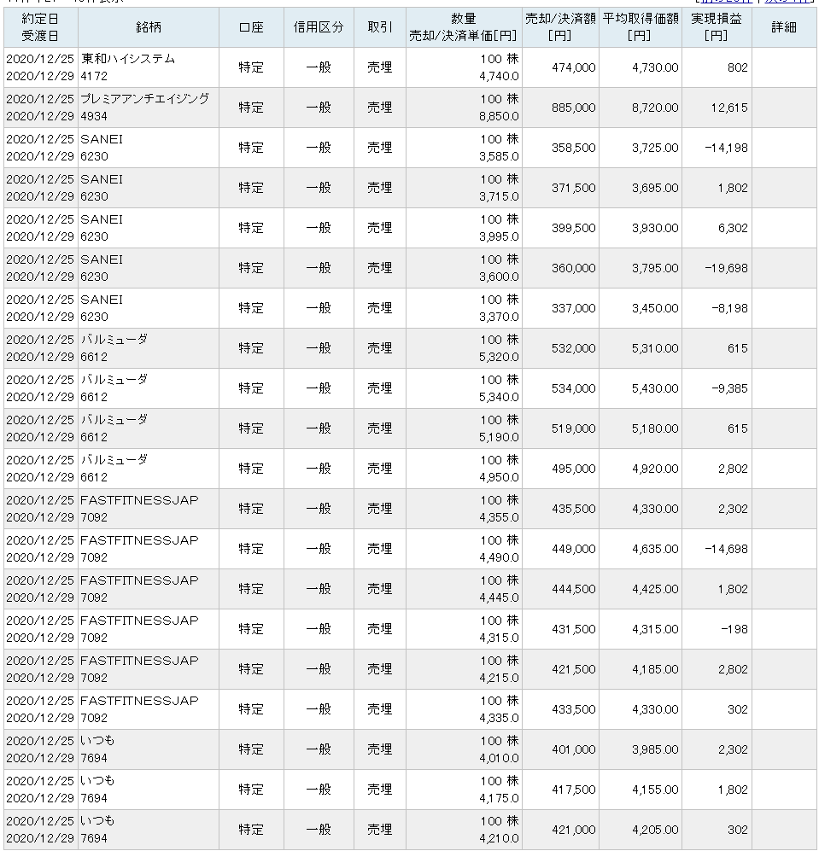The width and height of the screenshot is (819, 851).
Task: Click the average cost 4,920.00
Action: (x=655, y=469)
